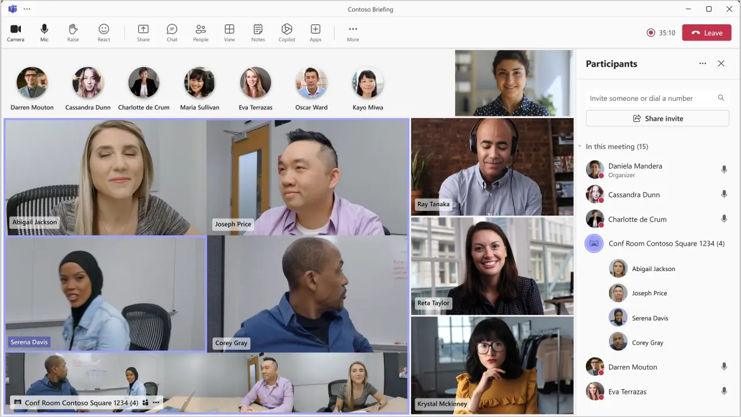Viewport: 741px width, 417px height.
Task: Toggle the Camera on or off
Action: click(x=16, y=32)
